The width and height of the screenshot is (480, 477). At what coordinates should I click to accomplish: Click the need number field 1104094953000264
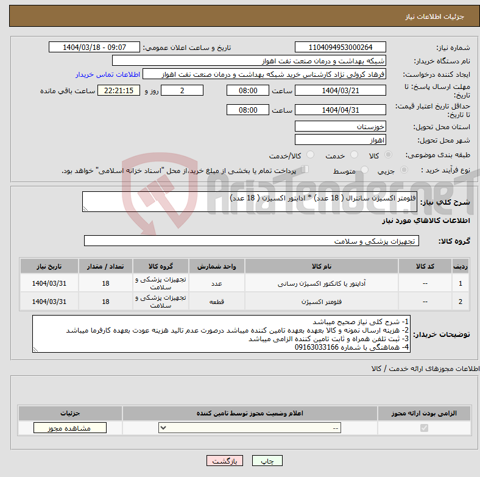[x=340, y=47]
